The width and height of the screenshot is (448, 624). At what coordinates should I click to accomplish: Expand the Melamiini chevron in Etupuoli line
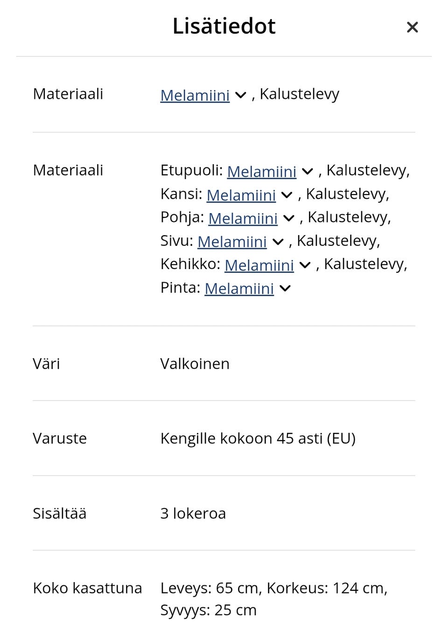(x=307, y=172)
